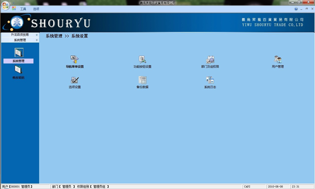Screen dimensions: 315x189
Task: Click the 备份数据 label text
Action: pos(142,87)
